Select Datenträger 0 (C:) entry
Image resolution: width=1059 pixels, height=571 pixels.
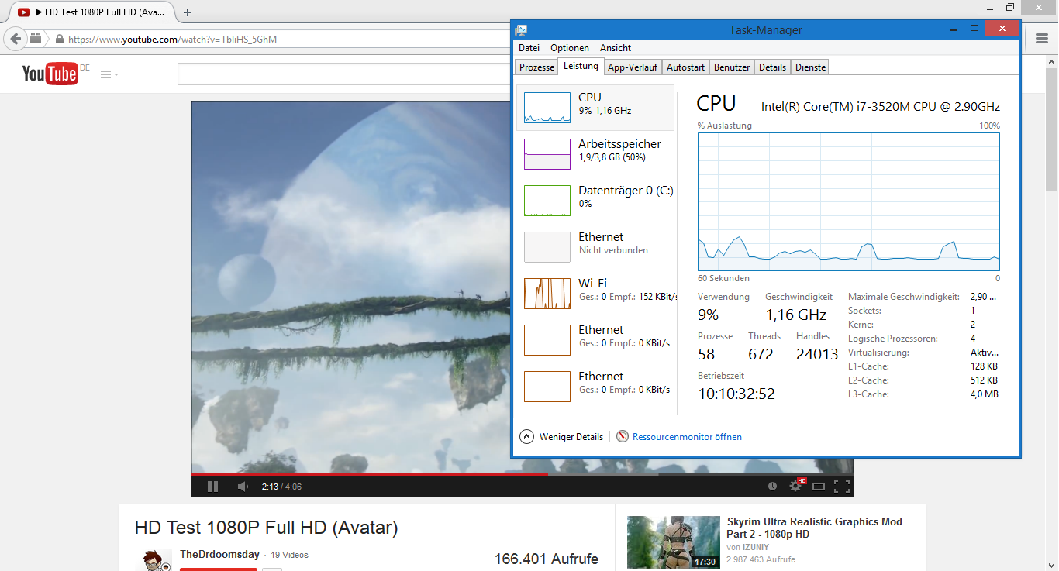pos(595,200)
